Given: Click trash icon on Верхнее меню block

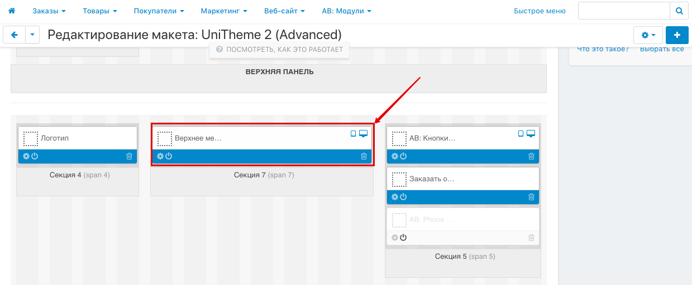Looking at the screenshot, I should 364,156.
